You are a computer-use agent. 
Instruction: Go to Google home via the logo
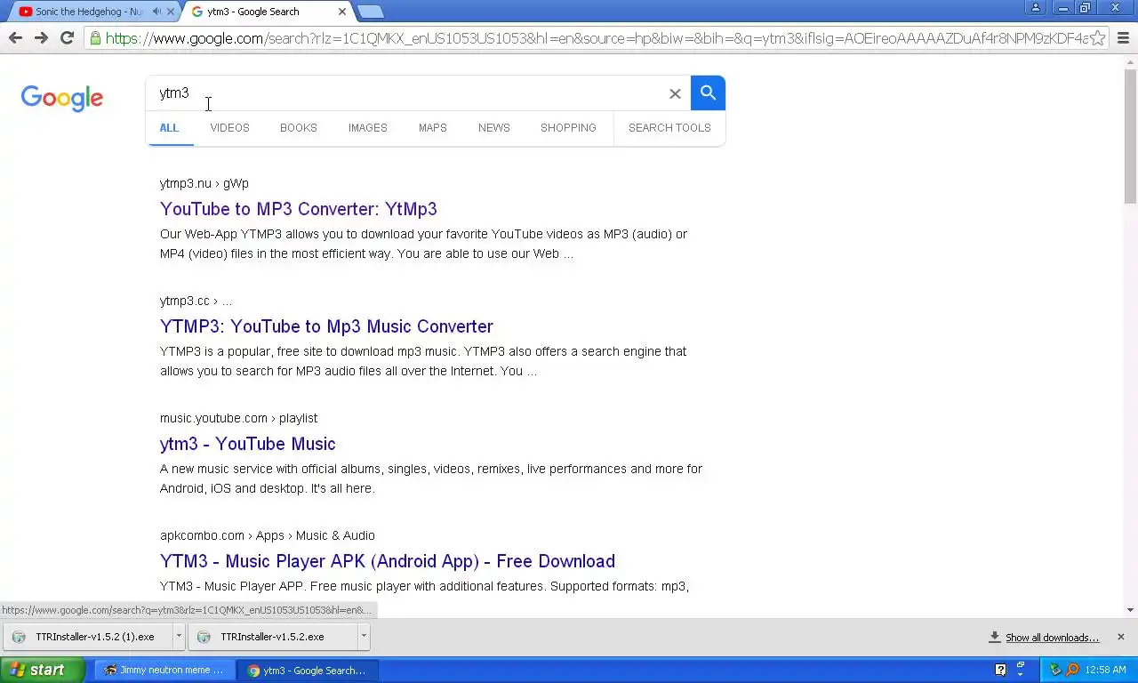tap(62, 98)
